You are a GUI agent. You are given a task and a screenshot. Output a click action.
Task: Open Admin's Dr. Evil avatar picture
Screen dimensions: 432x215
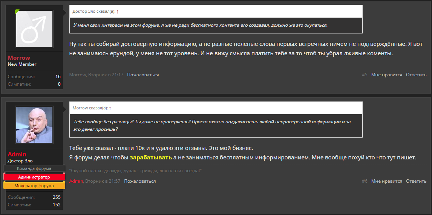click(x=34, y=125)
